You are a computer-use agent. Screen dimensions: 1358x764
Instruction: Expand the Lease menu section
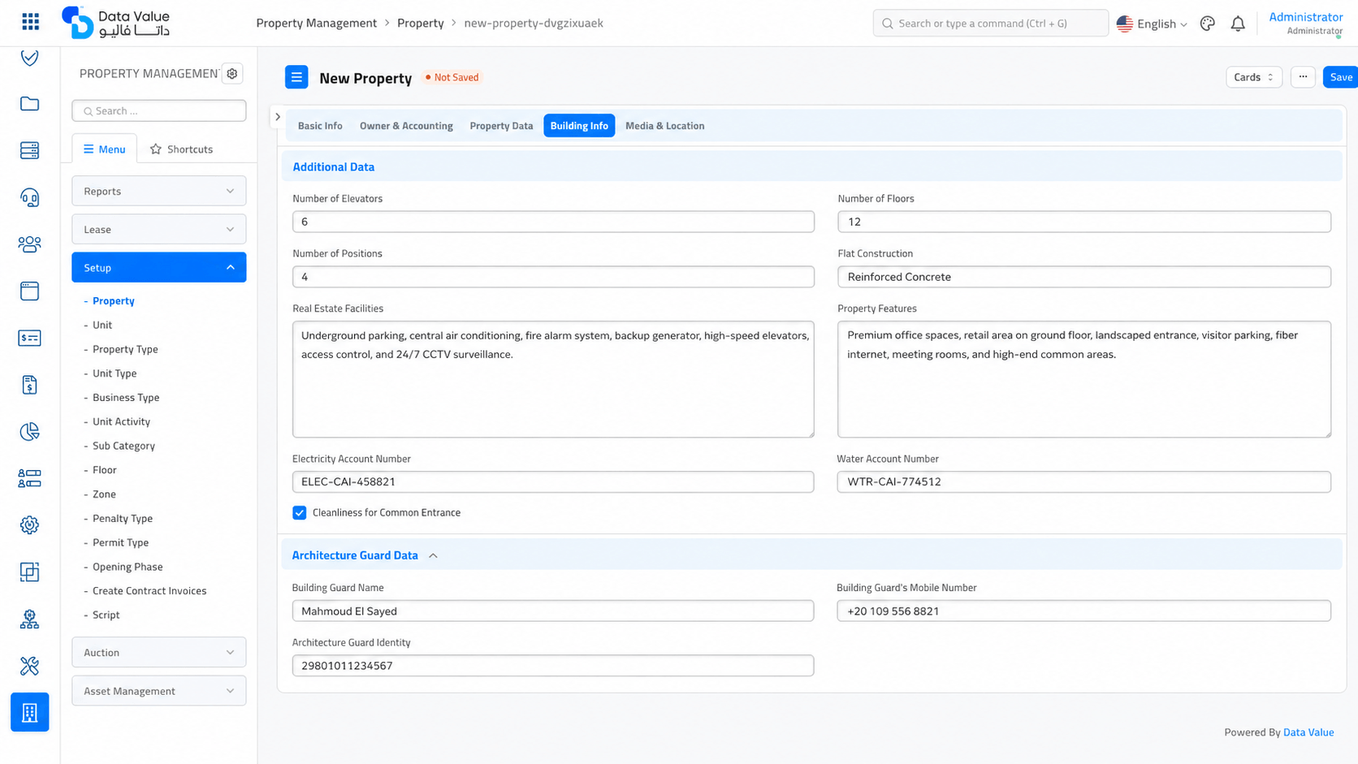pyautogui.click(x=159, y=229)
